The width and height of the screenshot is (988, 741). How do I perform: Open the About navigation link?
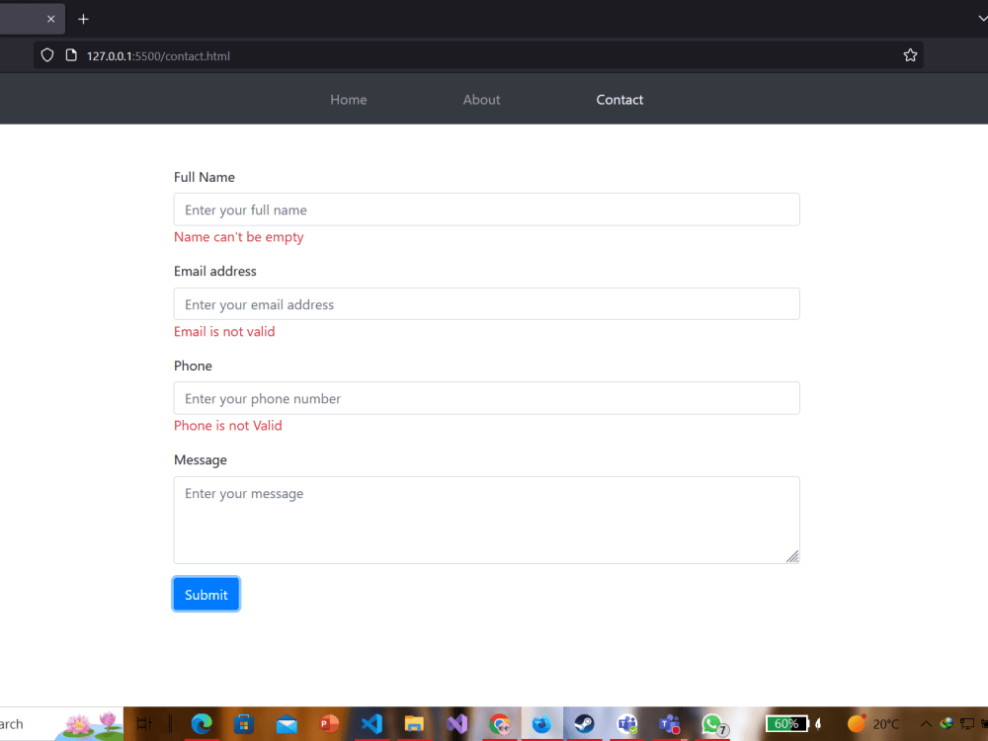coord(481,100)
